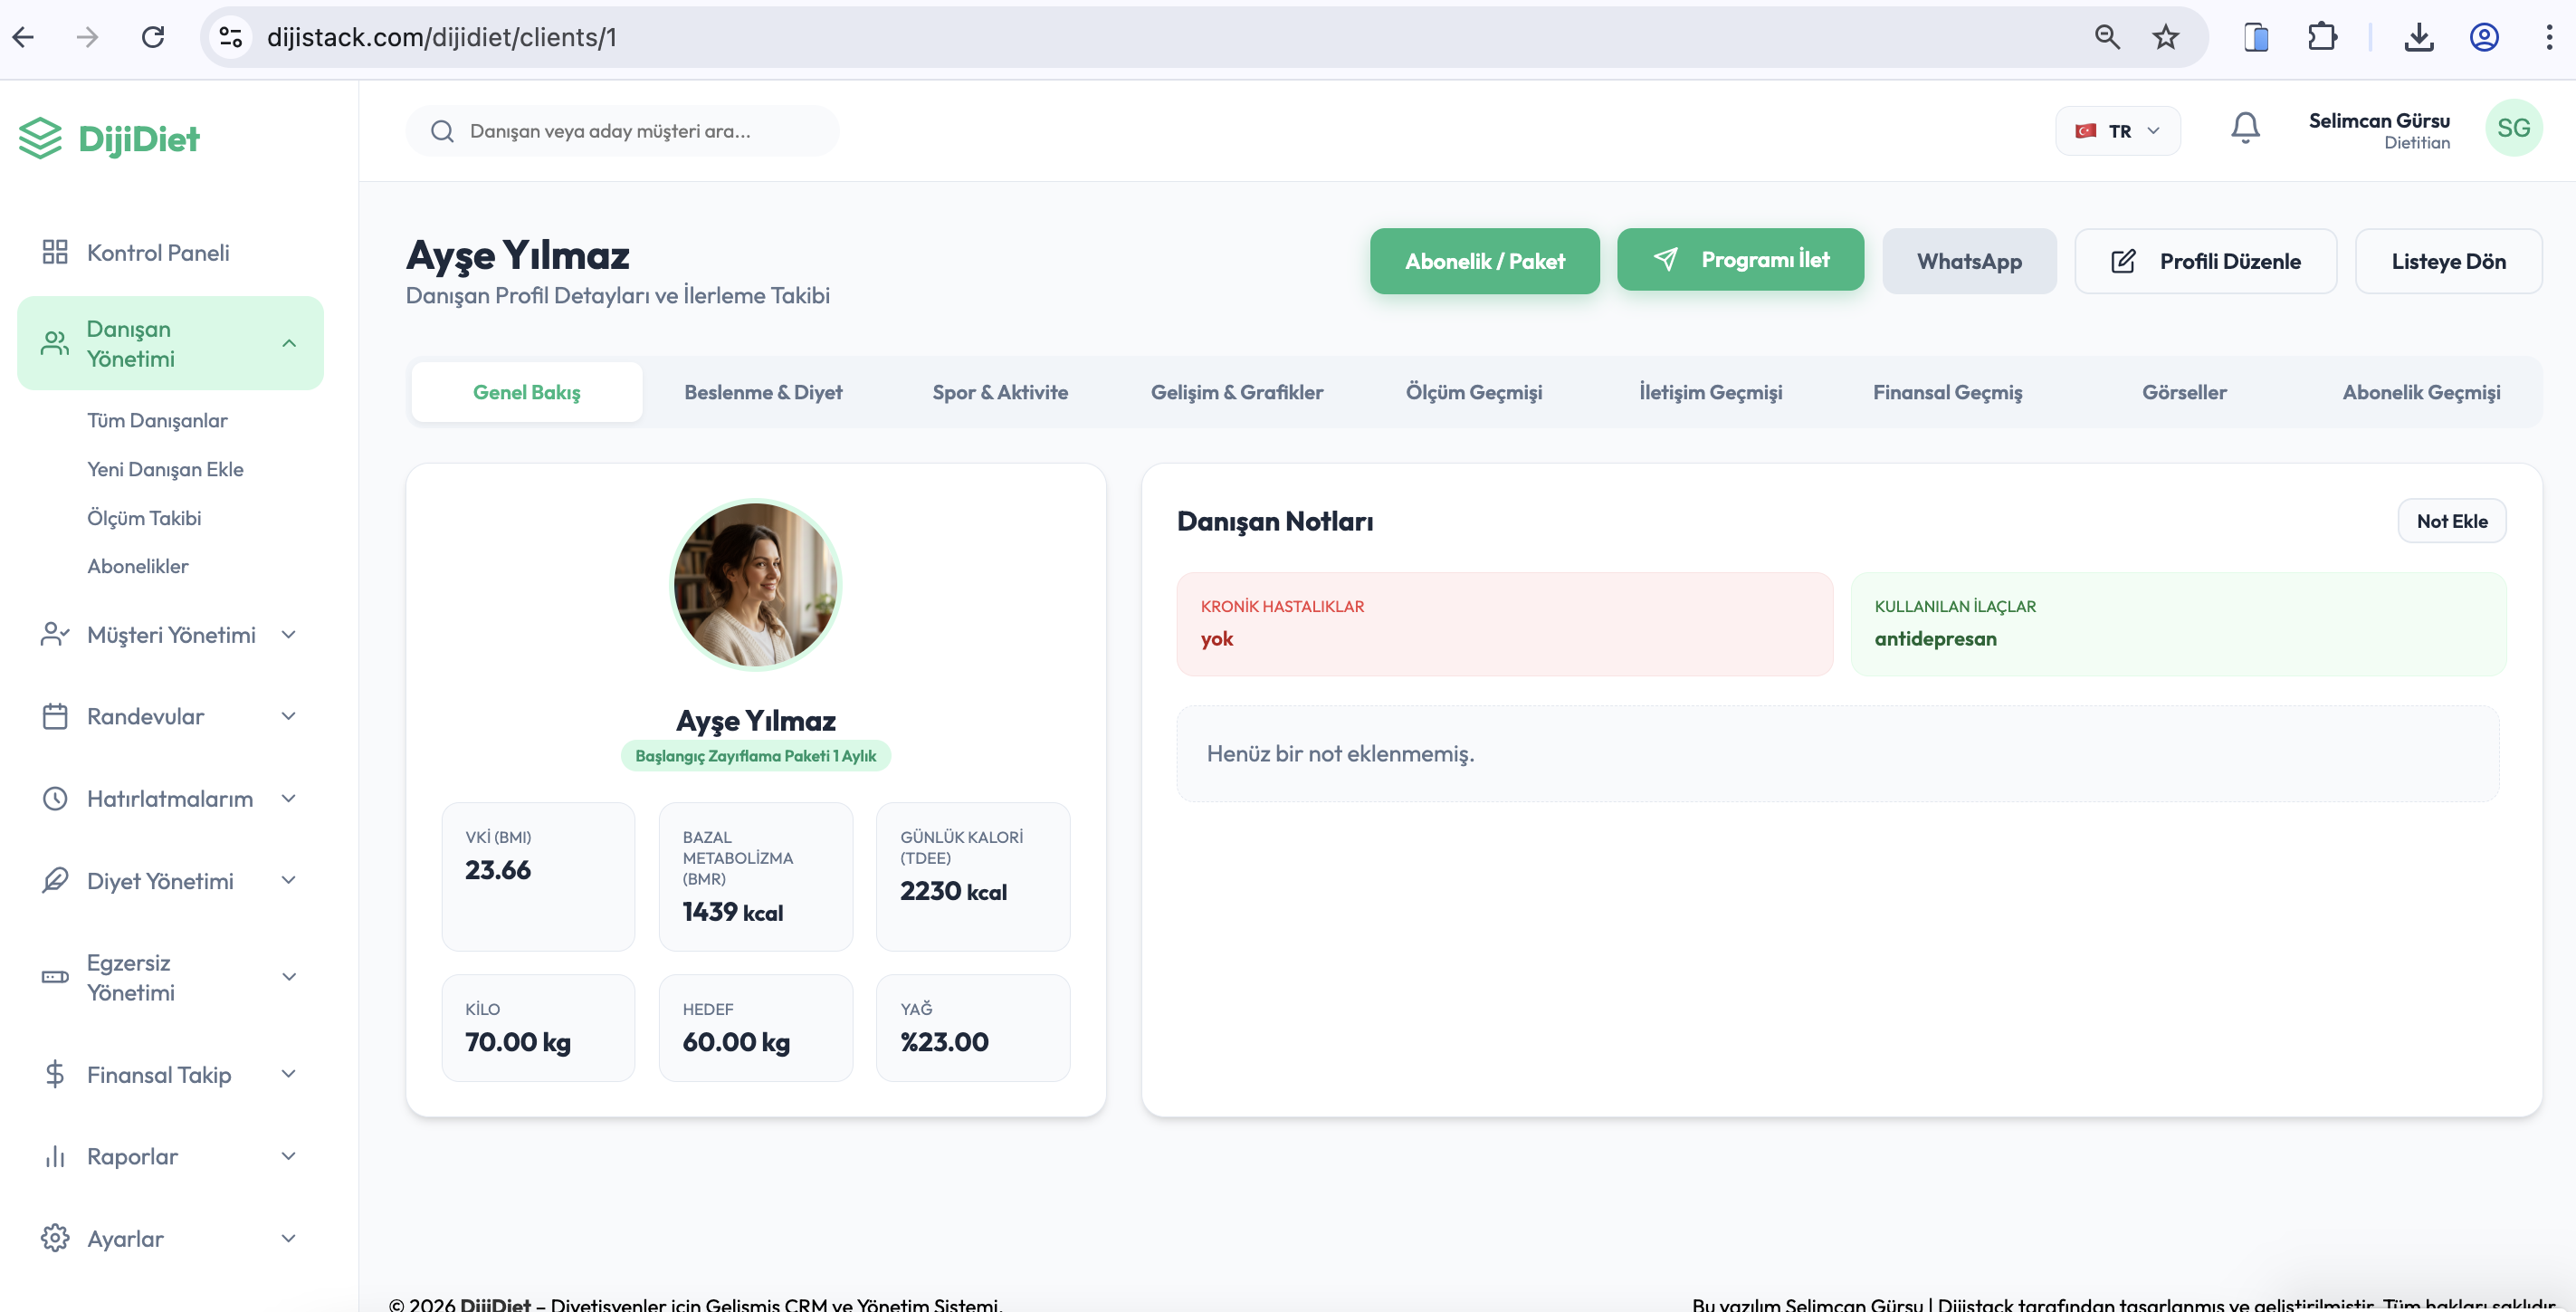Click the DijiDiet logo

[x=108, y=138]
